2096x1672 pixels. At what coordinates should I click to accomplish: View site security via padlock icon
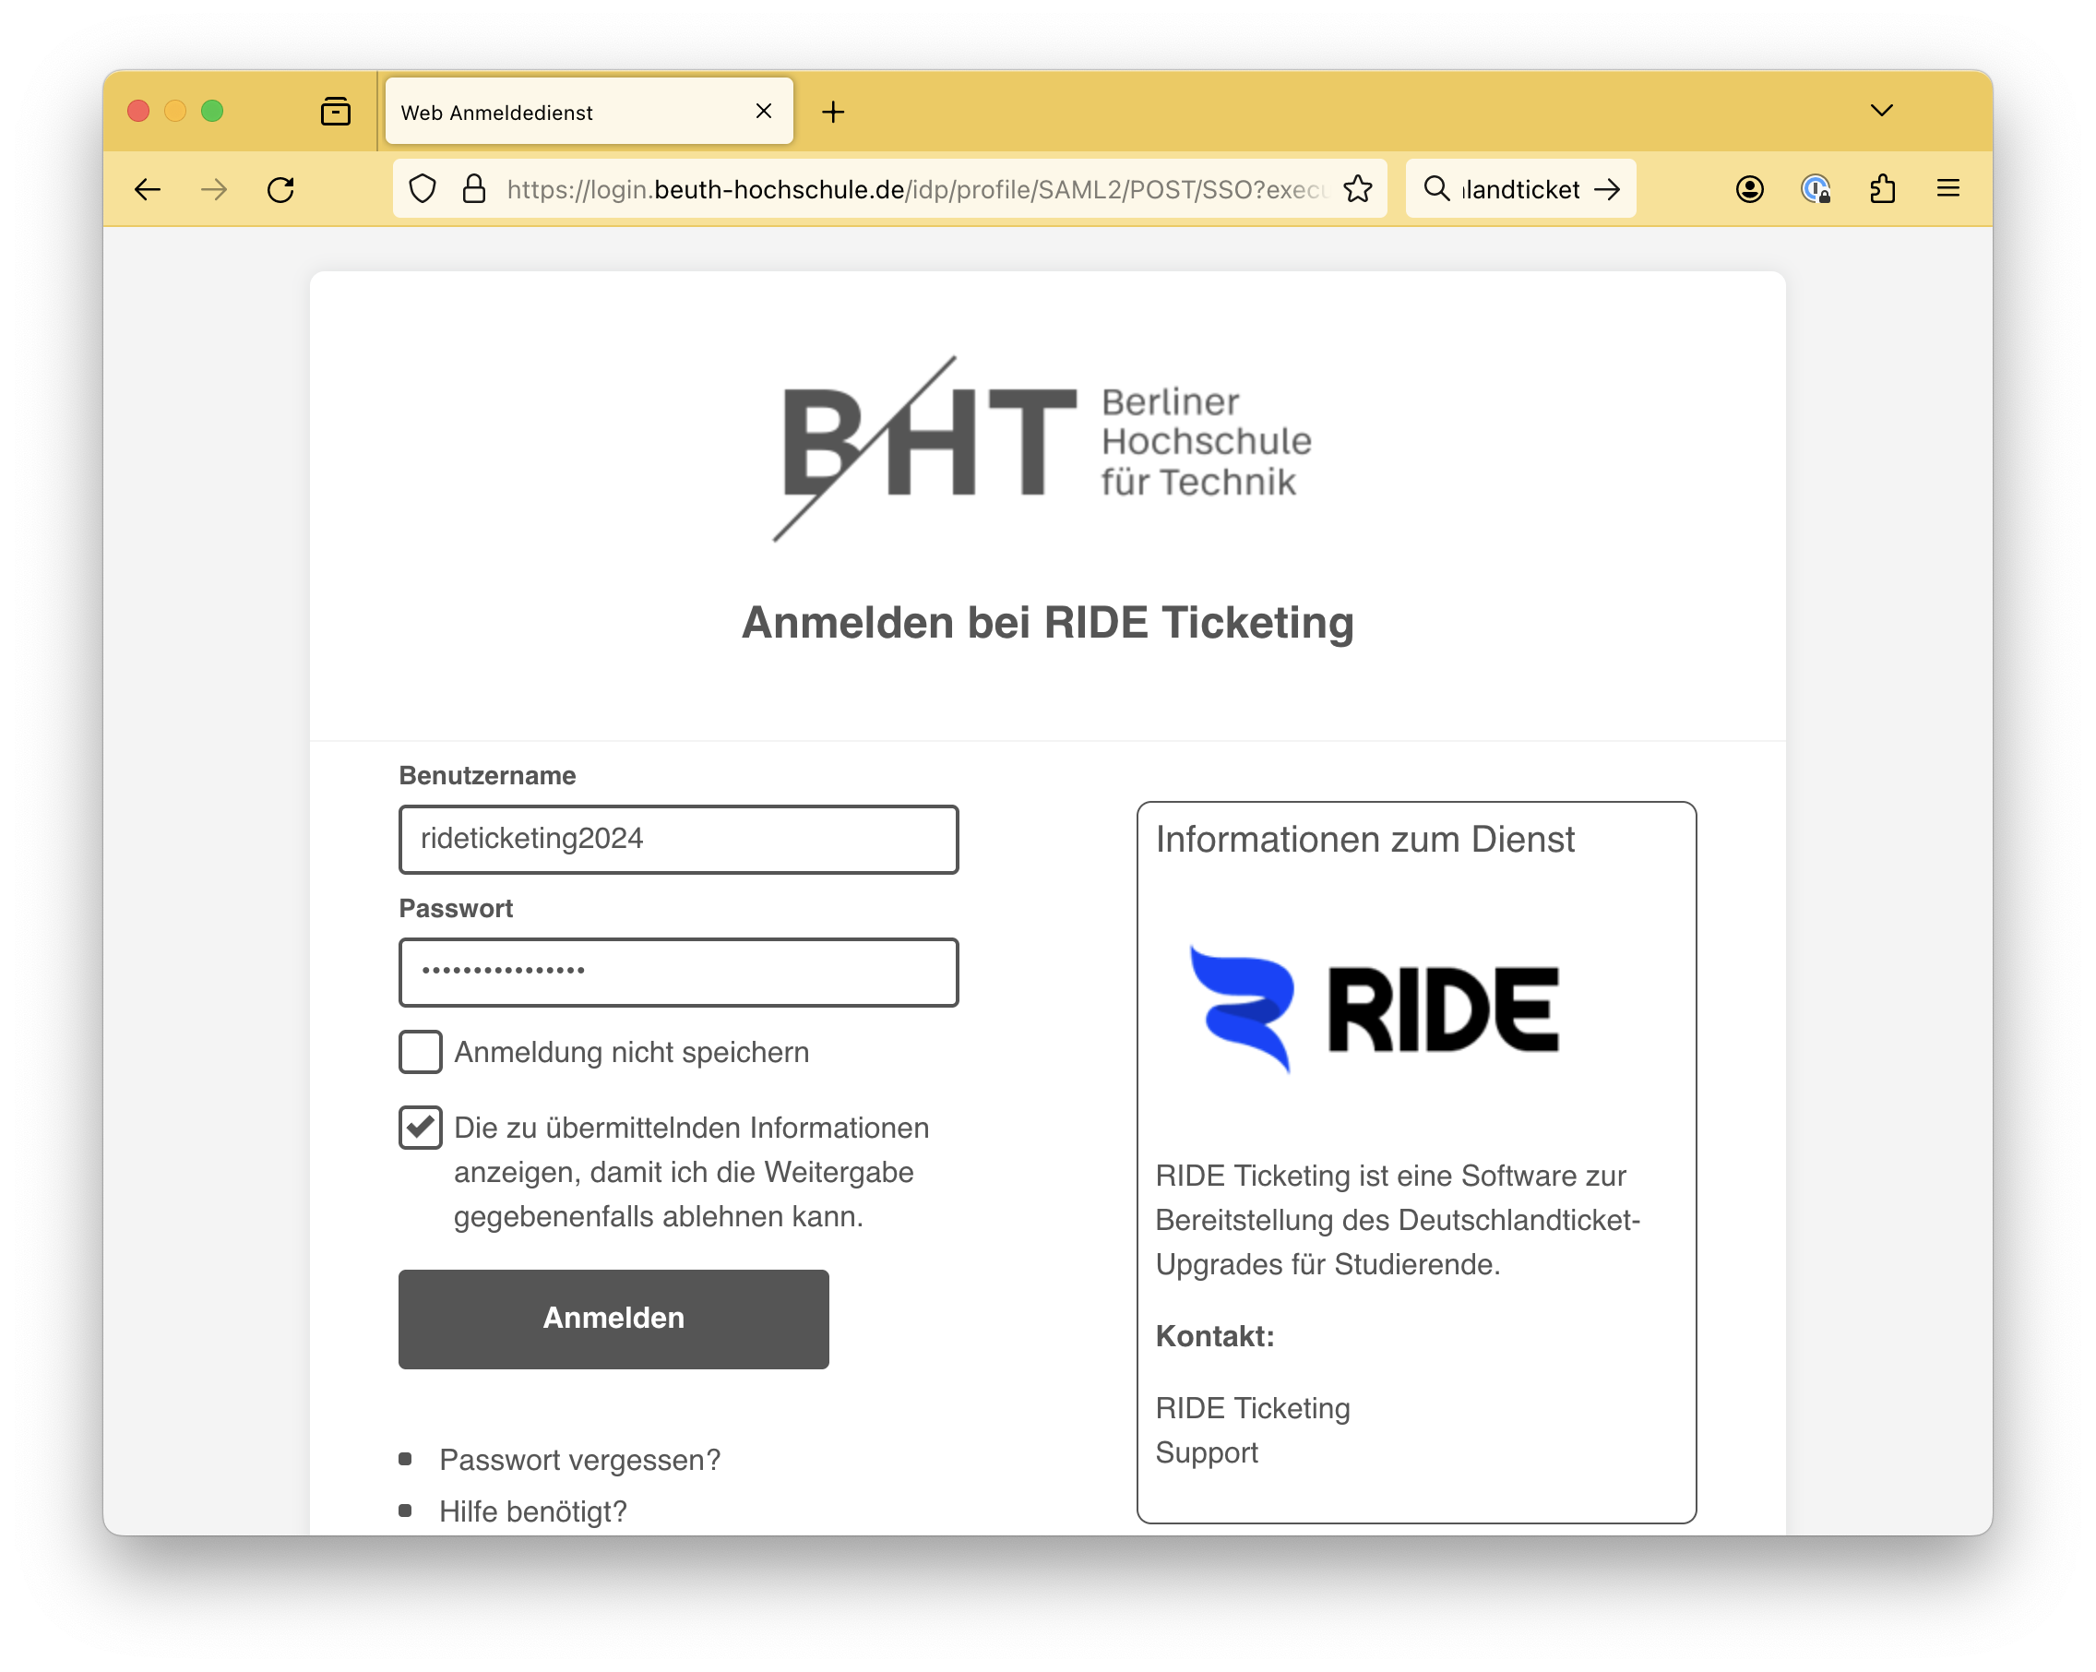(x=473, y=188)
